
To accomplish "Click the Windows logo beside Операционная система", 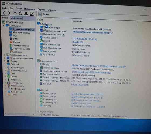I will click(x=41, y=30).
